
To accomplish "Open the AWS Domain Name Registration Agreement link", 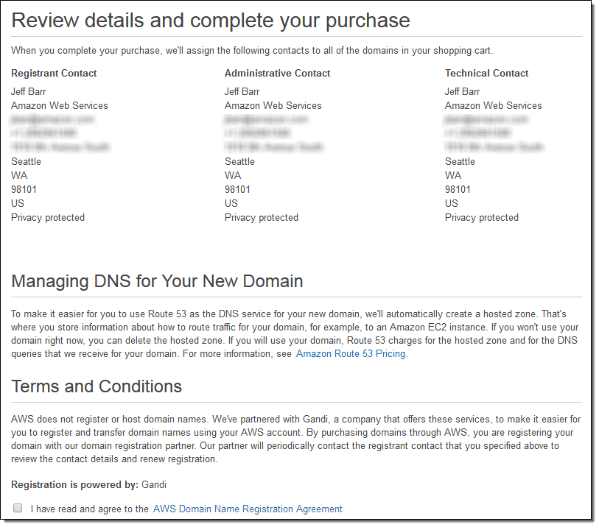I will point(248,509).
